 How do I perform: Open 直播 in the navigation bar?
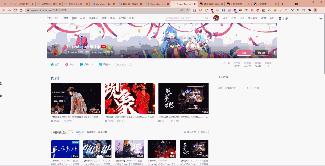(104, 18)
